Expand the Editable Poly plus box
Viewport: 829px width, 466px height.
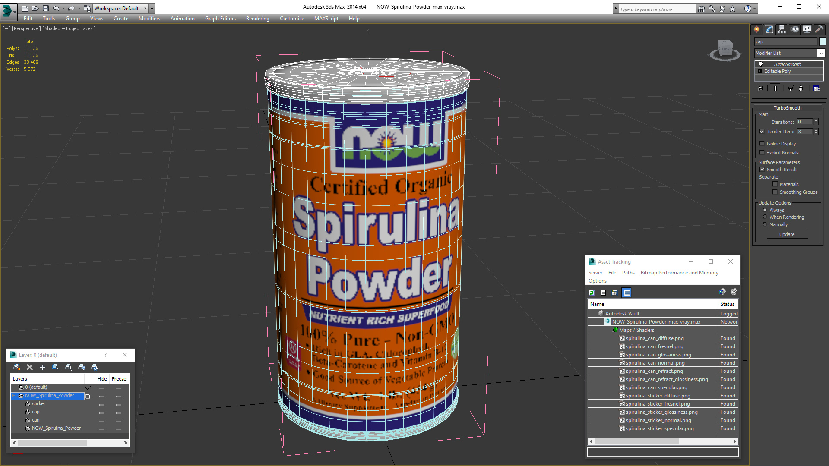click(x=760, y=71)
